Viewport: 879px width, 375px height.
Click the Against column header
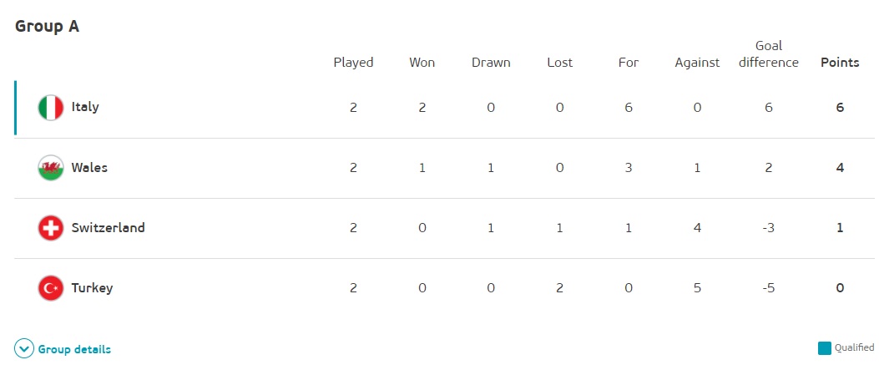(x=697, y=63)
